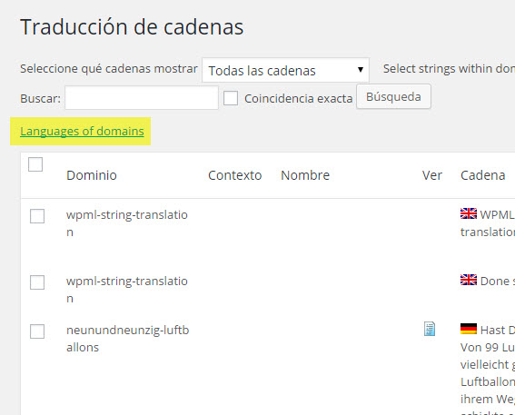Click the Cadena column header
515x415 pixels.
pos(483,175)
